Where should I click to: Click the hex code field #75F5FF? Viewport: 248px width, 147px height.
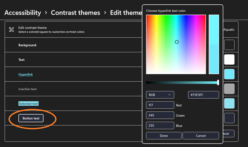click(203, 95)
